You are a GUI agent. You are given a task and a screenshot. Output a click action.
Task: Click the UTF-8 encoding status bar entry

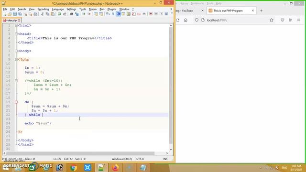[x=140, y=159]
